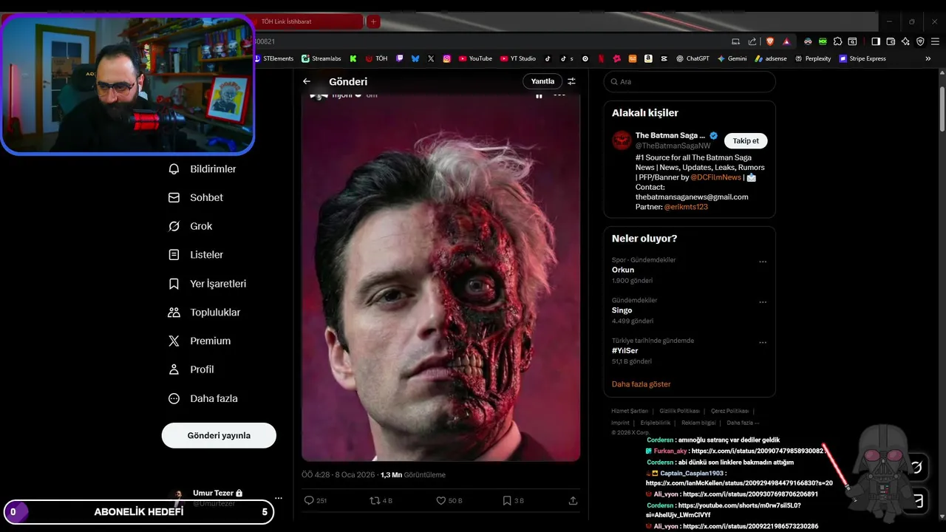The width and height of the screenshot is (946, 532).
Task: Open Streamlabs bookmark
Action: click(x=321, y=58)
